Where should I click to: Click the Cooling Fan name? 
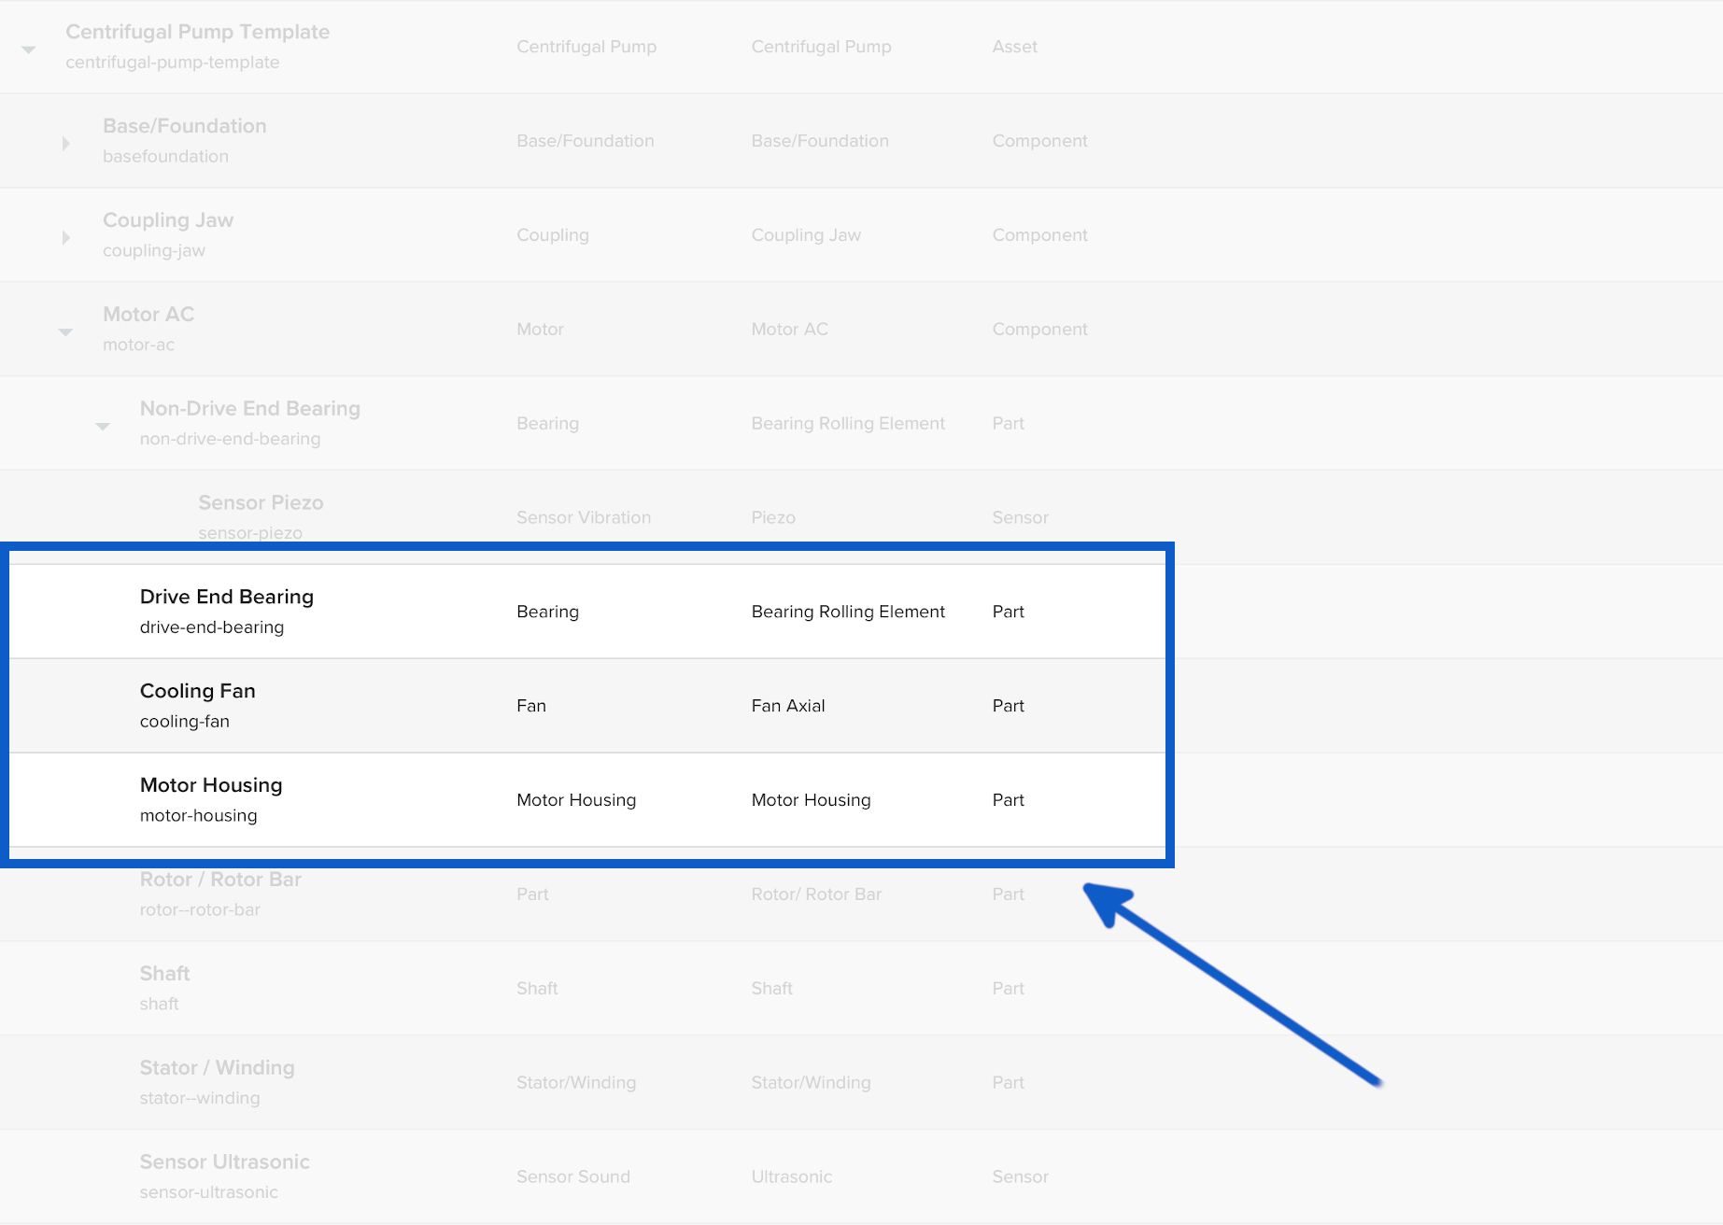(x=197, y=691)
